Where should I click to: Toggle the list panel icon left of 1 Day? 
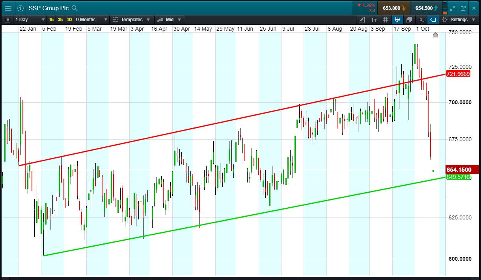7,20
